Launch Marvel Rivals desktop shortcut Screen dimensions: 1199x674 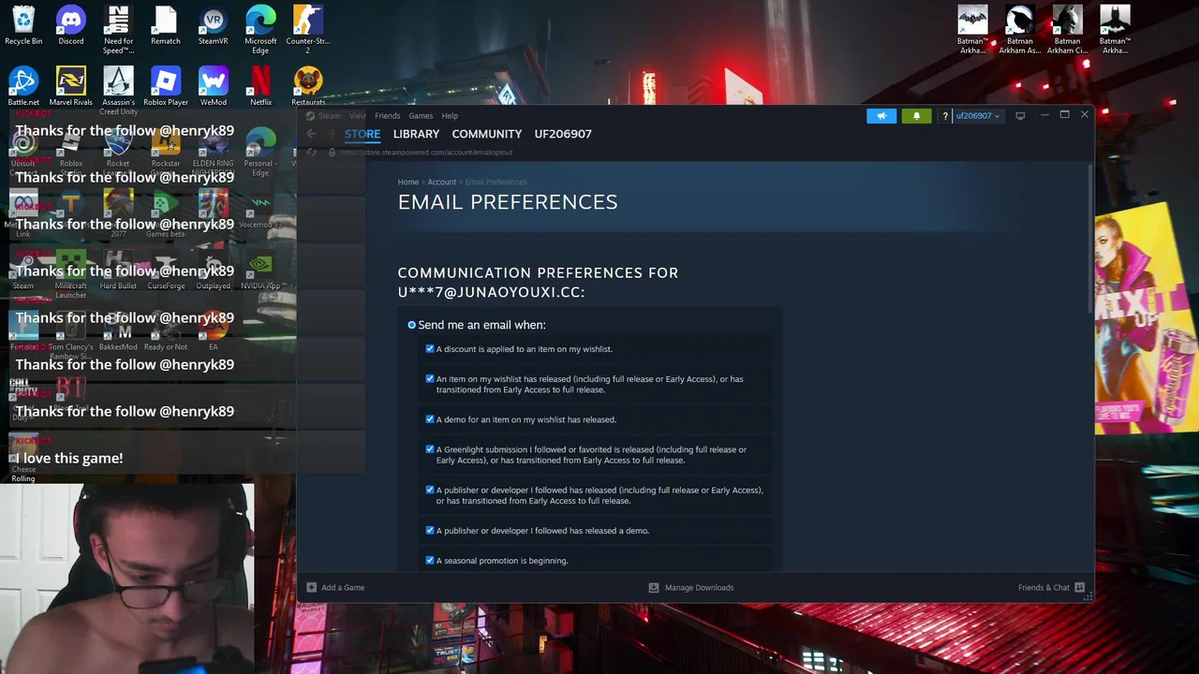tap(71, 86)
